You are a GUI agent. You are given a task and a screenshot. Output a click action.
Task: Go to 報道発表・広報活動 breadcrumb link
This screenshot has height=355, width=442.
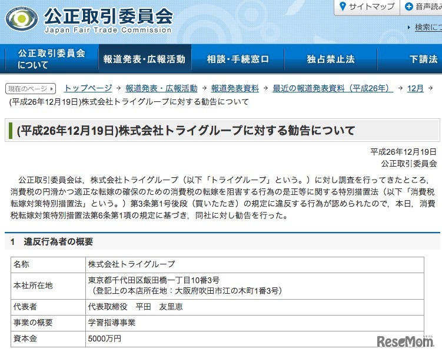click(x=161, y=88)
